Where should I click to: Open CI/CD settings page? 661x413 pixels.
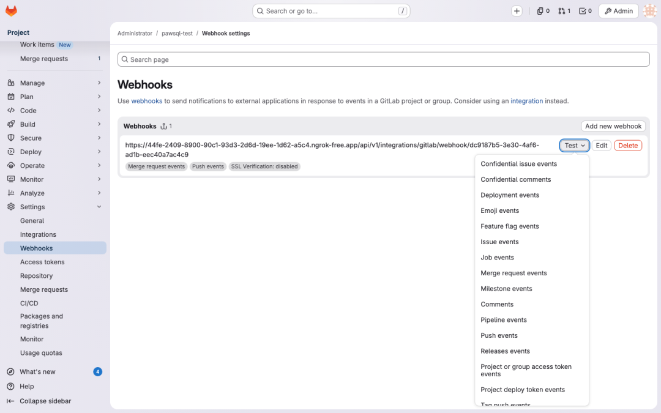coord(29,303)
